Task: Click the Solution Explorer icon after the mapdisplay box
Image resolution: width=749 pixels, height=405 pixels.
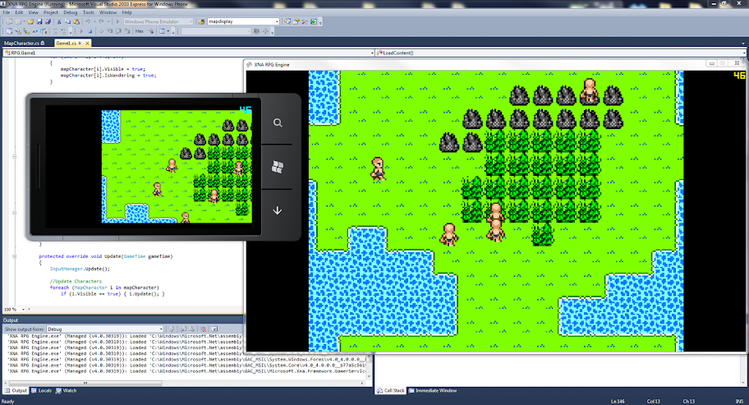Action: [x=287, y=21]
